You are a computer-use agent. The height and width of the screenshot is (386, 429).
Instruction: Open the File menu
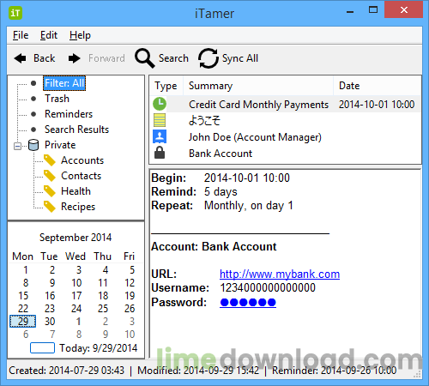coord(21,35)
